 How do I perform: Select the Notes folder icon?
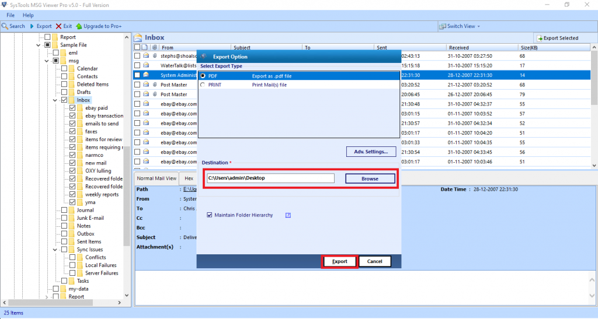(71, 226)
